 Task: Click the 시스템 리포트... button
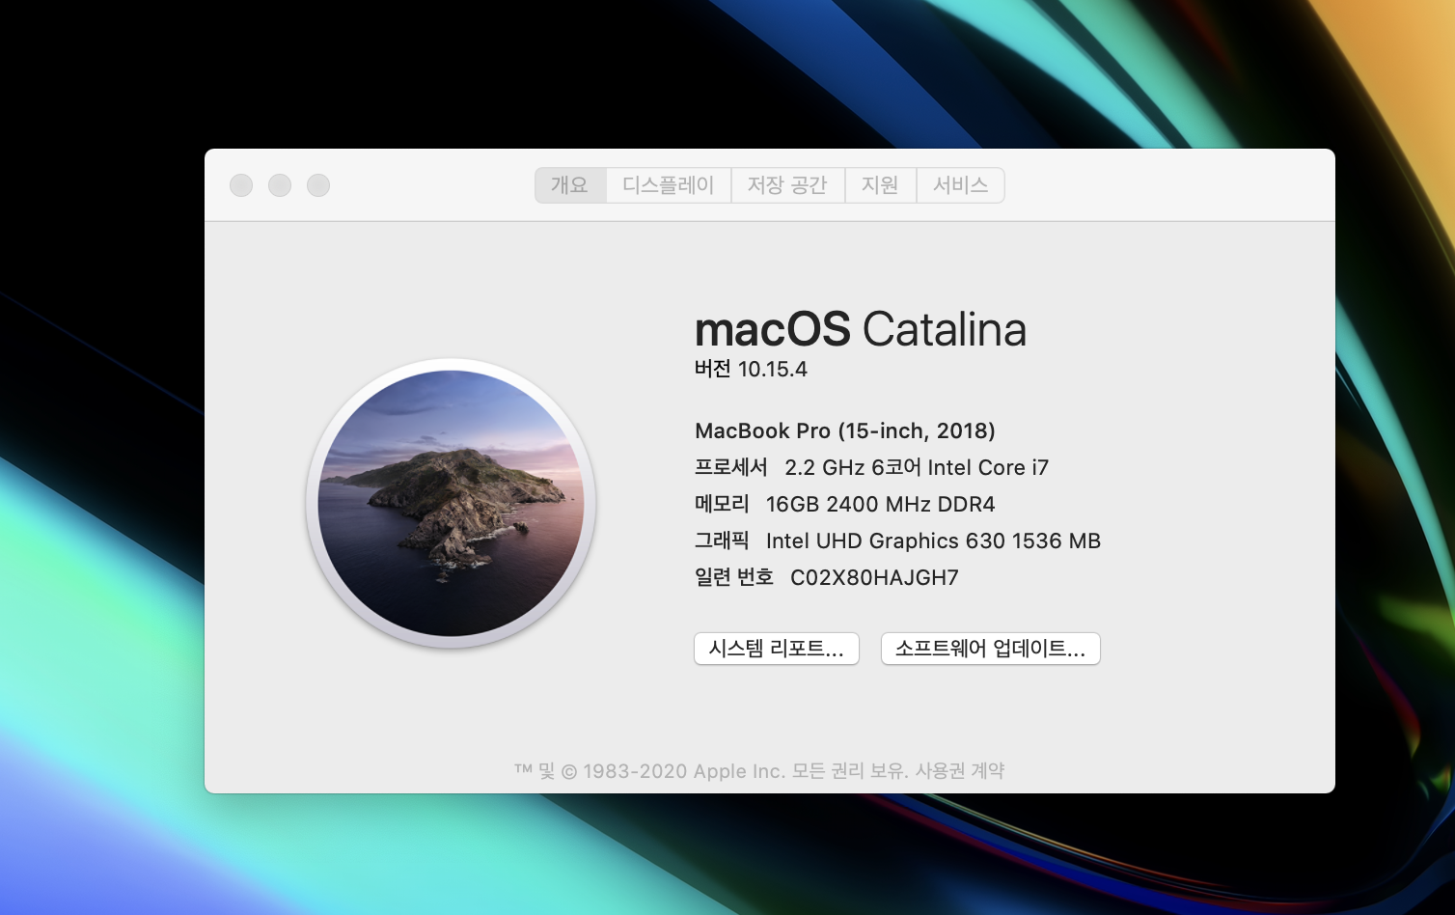(776, 649)
